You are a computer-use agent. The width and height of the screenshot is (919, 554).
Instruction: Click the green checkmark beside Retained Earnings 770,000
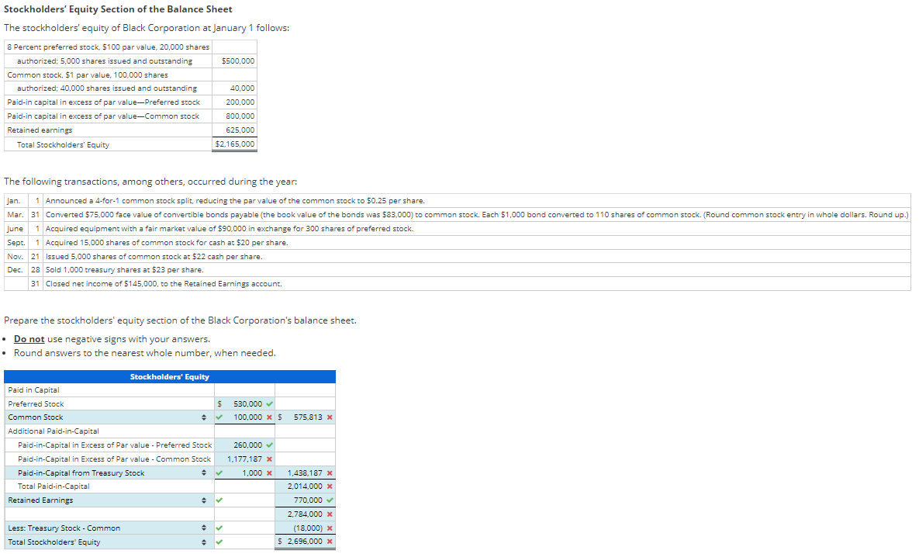coord(328,500)
